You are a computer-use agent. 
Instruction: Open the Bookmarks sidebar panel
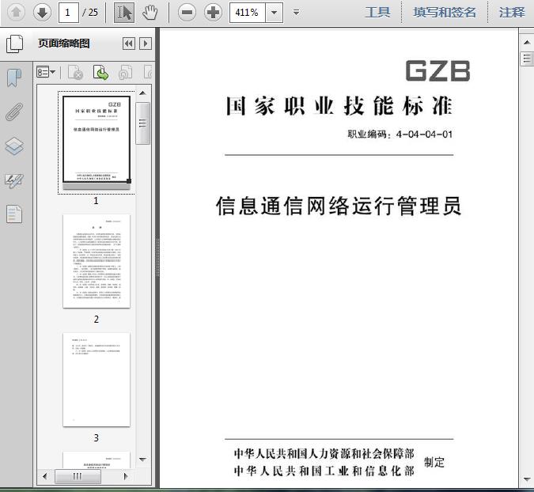pyautogui.click(x=14, y=78)
